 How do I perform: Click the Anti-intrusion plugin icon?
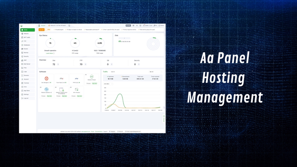[x=76, y=89]
